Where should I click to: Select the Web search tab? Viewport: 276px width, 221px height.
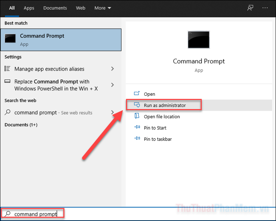tap(80, 8)
